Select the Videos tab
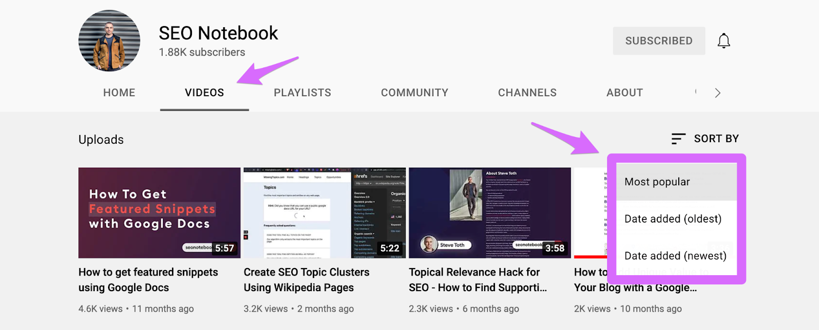Viewport: 819px width, 330px height. [204, 93]
